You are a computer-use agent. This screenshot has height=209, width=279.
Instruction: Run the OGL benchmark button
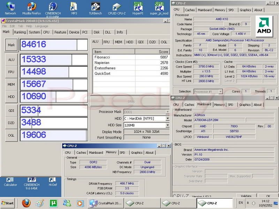click(12, 135)
